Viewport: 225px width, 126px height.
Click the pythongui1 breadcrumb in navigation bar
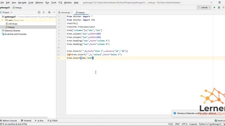tap(5, 8)
